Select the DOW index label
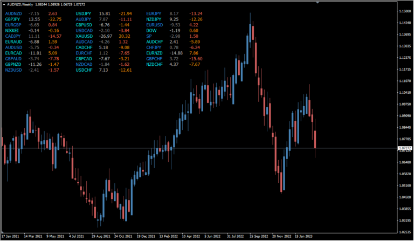414x241 pixels. 151,31
